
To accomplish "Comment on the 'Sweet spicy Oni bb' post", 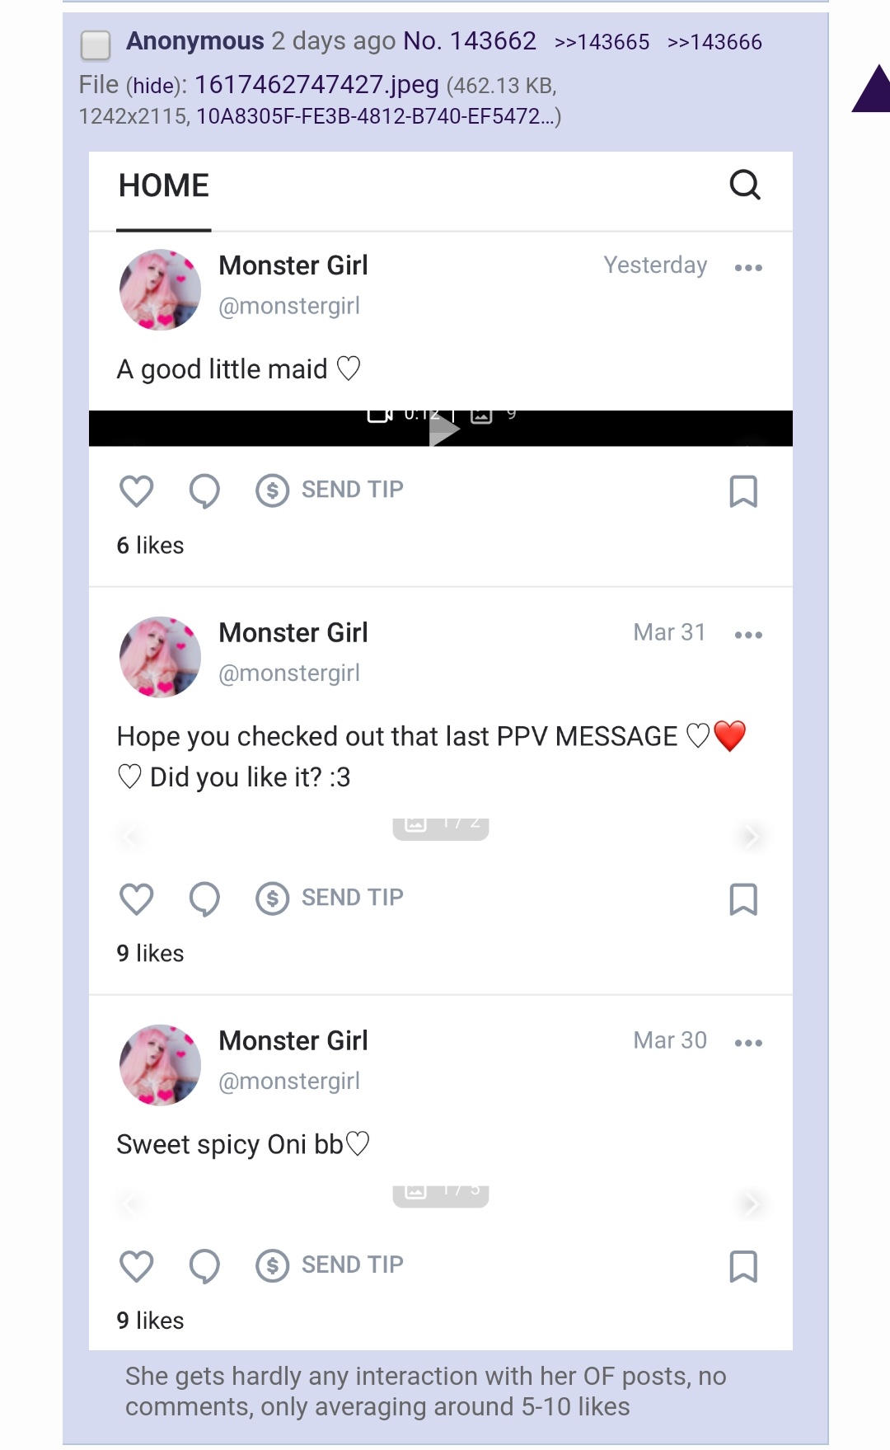I will click(x=204, y=1266).
